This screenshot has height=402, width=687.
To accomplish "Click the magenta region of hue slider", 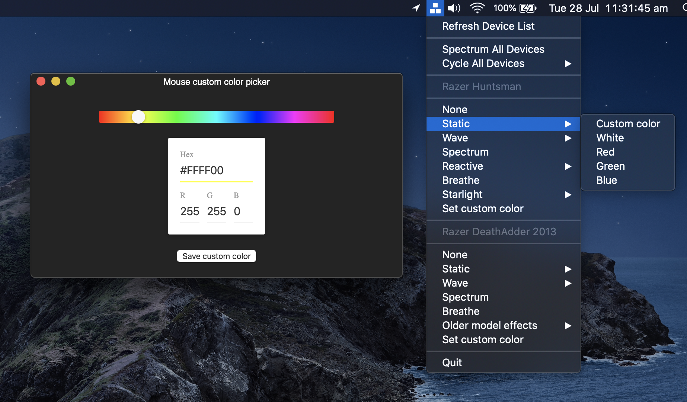I will pos(295,117).
